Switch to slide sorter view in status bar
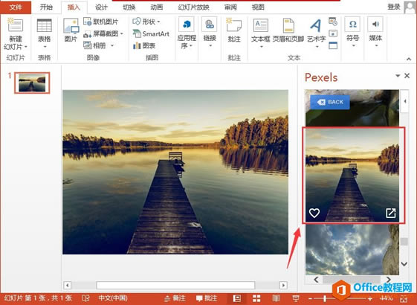This screenshot has width=417, height=305. click(x=256, y=298)
